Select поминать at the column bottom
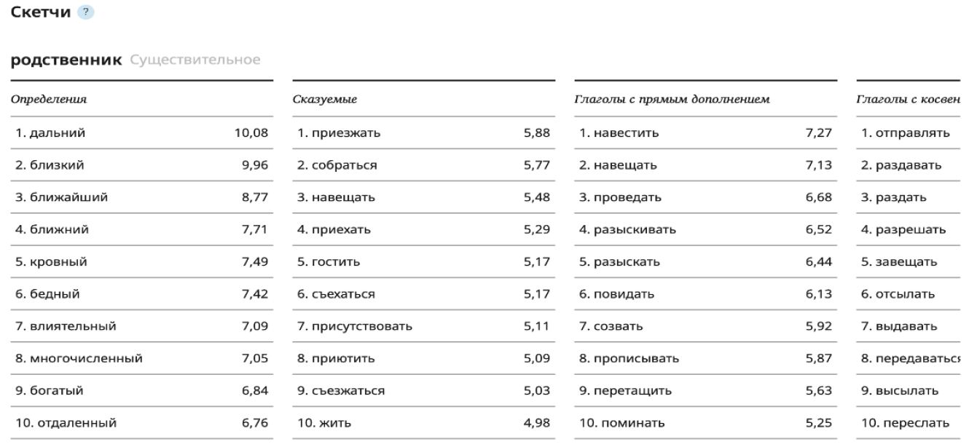 coord(632,423)
